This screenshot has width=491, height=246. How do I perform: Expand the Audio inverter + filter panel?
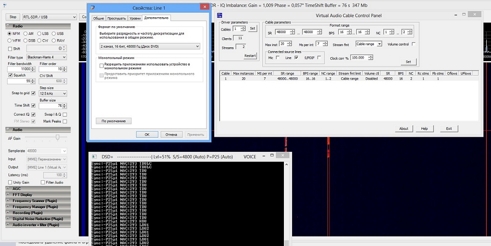click(x=38, y=225)
